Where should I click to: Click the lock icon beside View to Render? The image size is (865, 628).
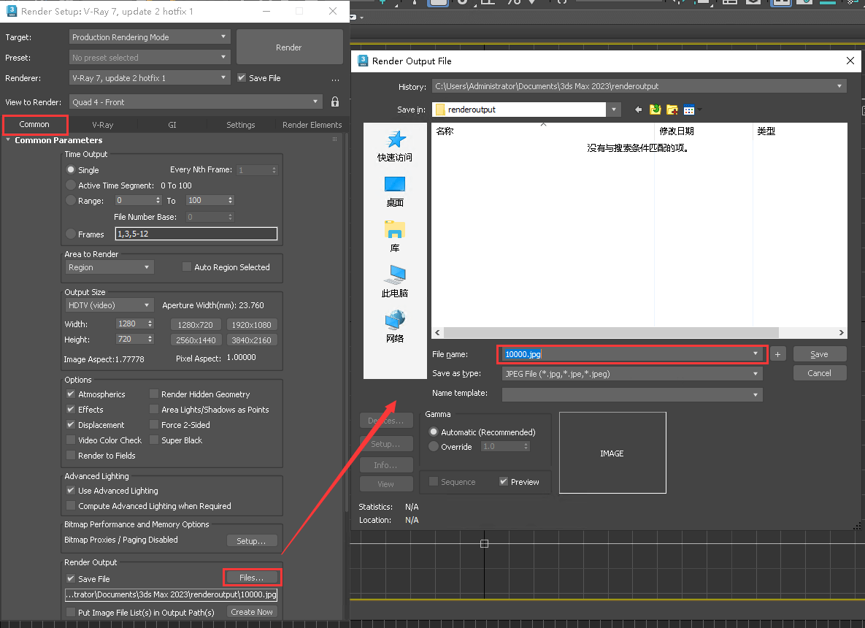click(335, 102)
